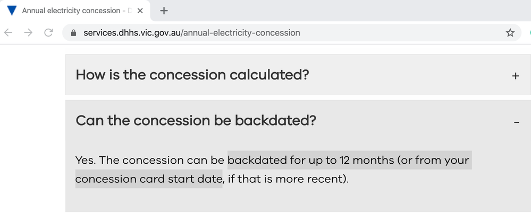Screen dimensions: 531x213
Task: Click the '/annual-electricity-concession' URL path text
Action: 241,33
